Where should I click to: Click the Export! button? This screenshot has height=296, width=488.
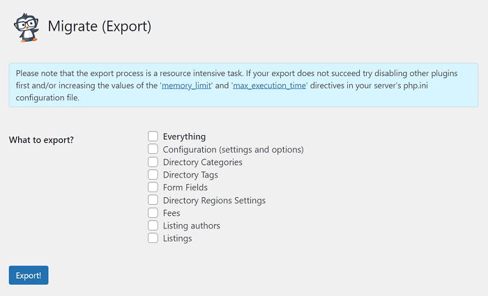[x=29, y=275]
